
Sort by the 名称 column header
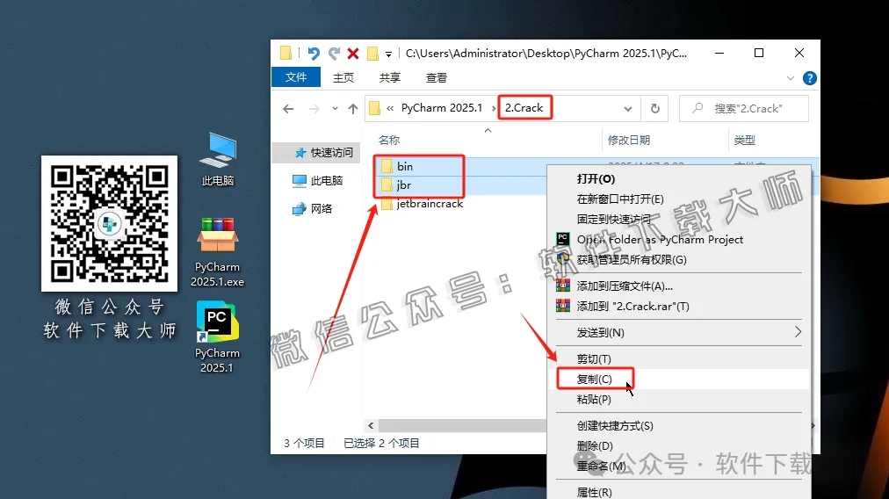click(x=389, y=140)
